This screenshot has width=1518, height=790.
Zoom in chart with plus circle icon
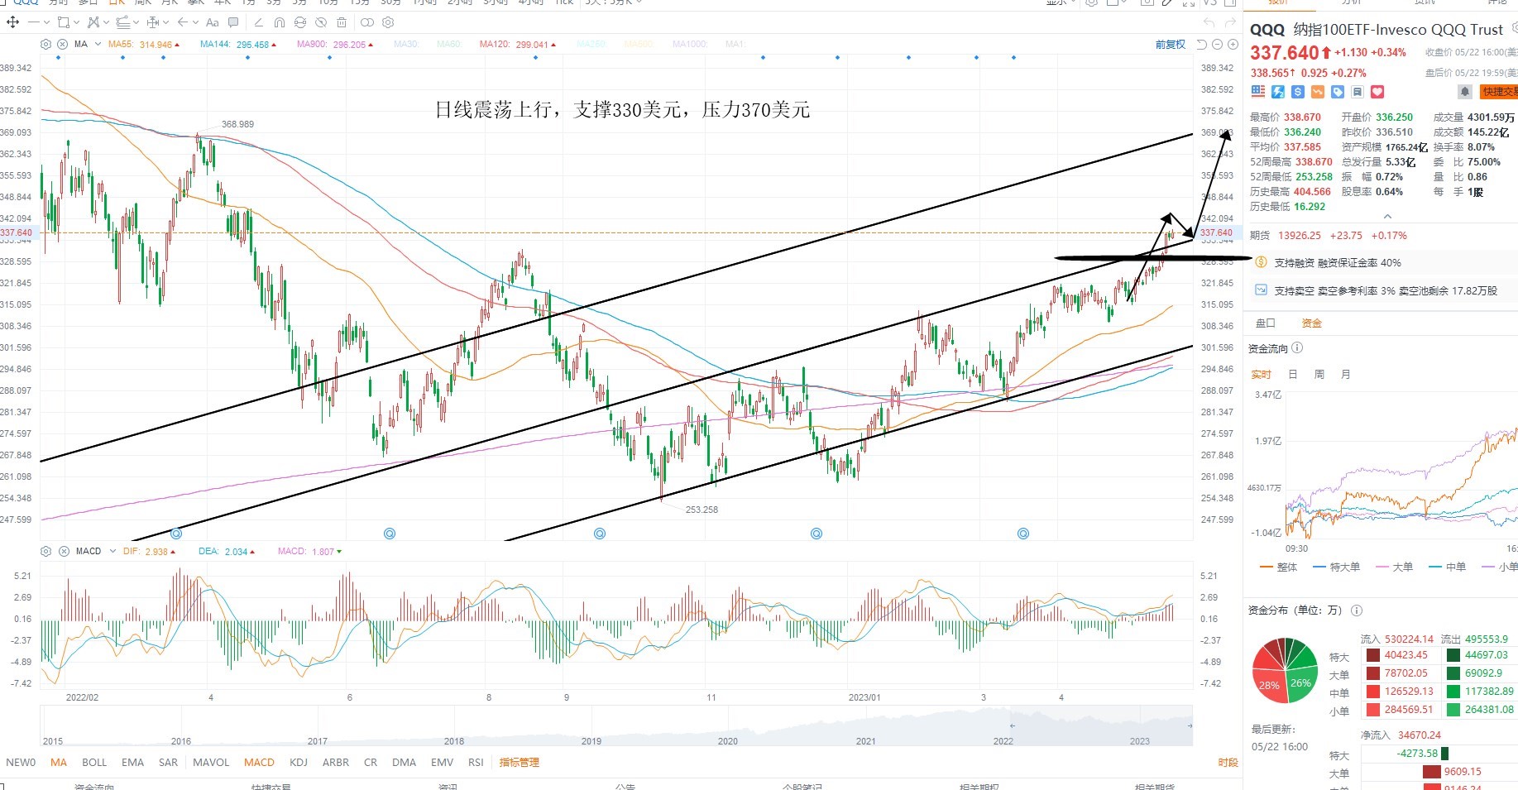(x=1233, y=44)
